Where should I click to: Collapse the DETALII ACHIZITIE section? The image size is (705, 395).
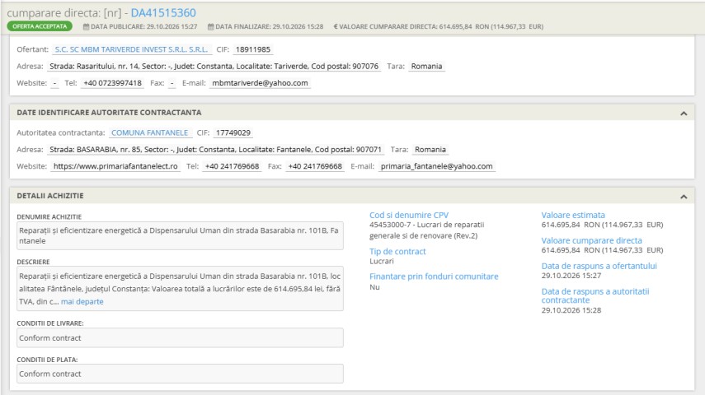(684, 197)
